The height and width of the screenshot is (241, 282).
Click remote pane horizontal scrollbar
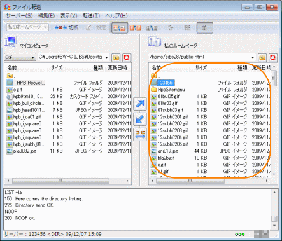[x=190, y=181]
